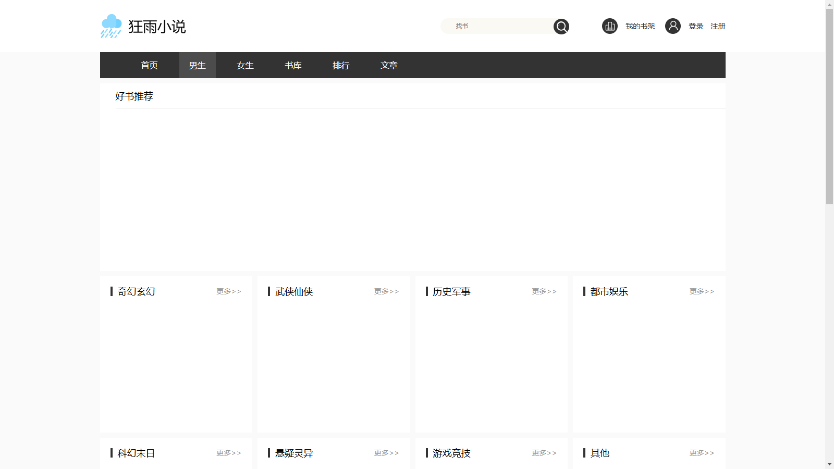Viewport: 834px width, 469px height.
Task: Switch to the 首页 tab
Action: (x=149, y=65)
